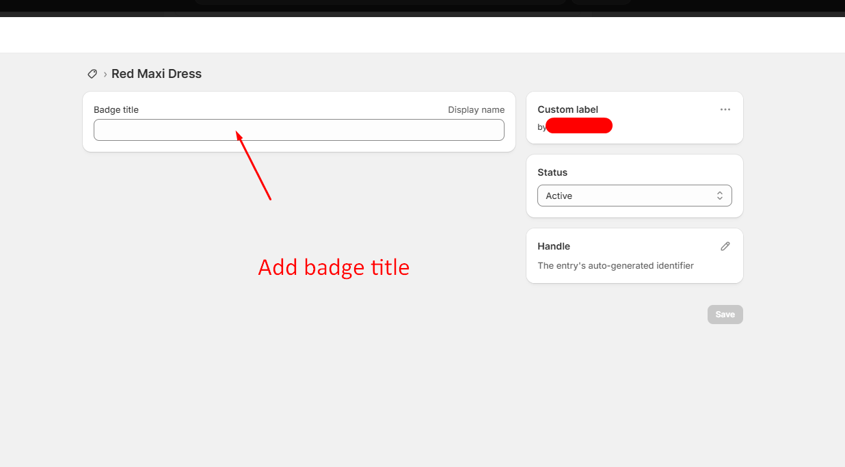Screen dimensions: 845x467
Task: Click the Red Maxi Dress page title
Action: pos(157,74)
